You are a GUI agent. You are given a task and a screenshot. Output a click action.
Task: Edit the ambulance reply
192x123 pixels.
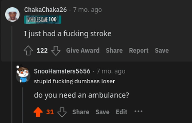coord(122,112)
